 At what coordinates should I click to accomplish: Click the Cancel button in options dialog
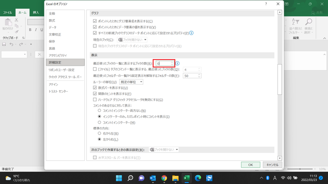(273, 165)
